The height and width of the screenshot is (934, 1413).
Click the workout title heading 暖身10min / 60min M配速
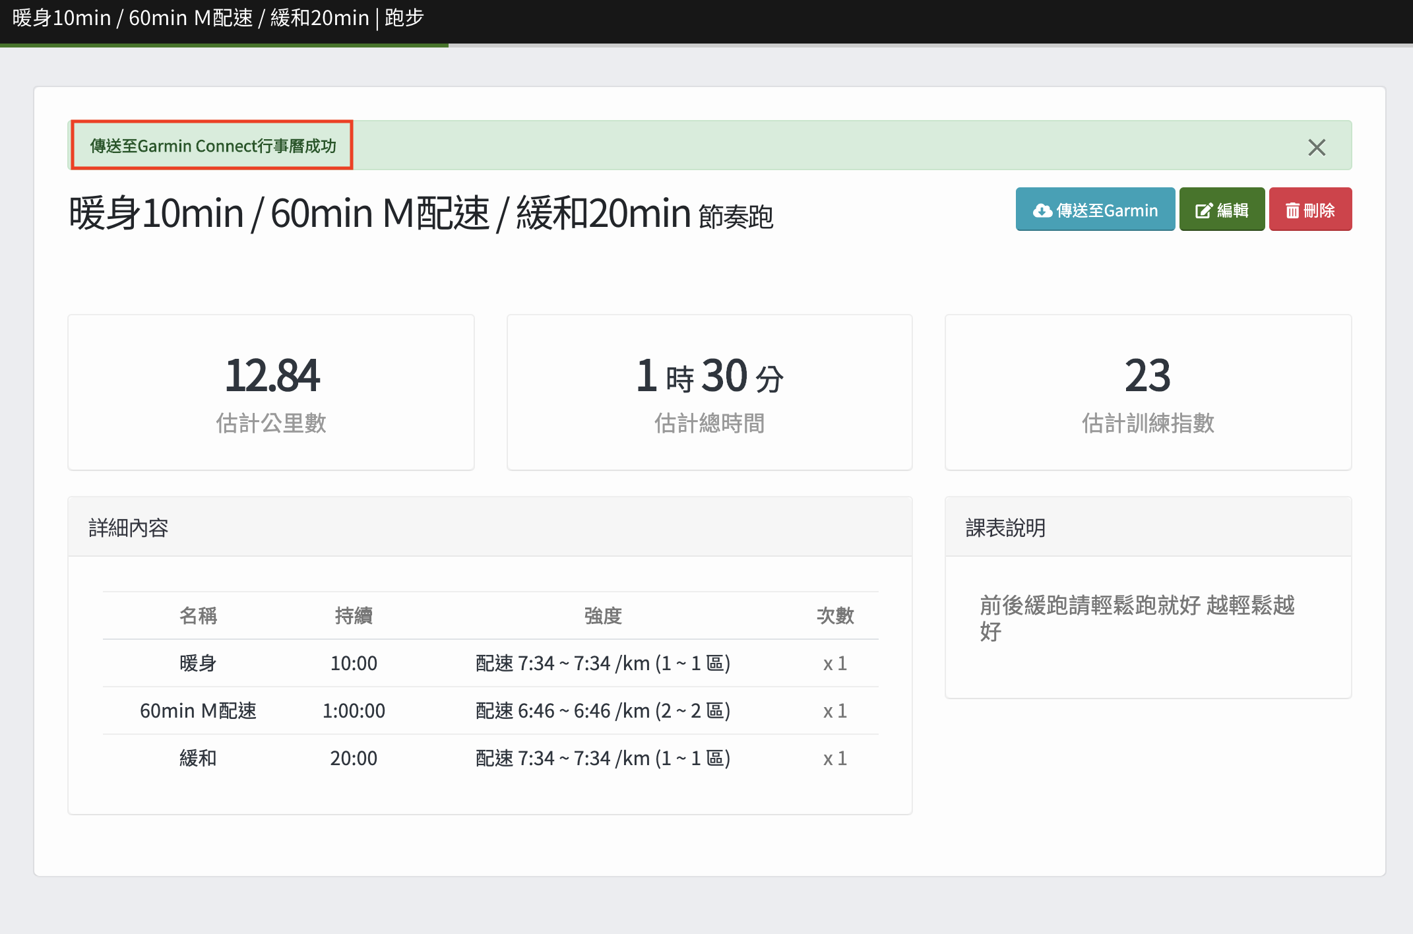tap(379, 214)
